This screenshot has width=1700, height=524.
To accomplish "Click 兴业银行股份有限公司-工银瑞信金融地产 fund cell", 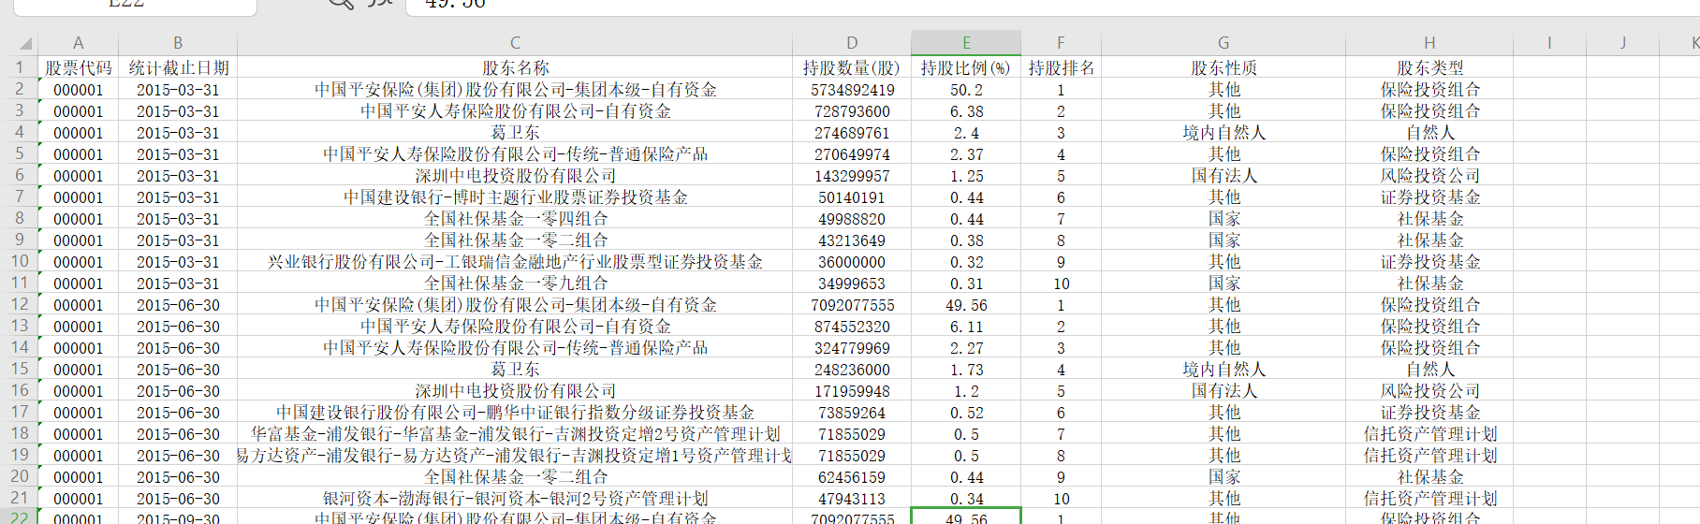I will [515, 262].
